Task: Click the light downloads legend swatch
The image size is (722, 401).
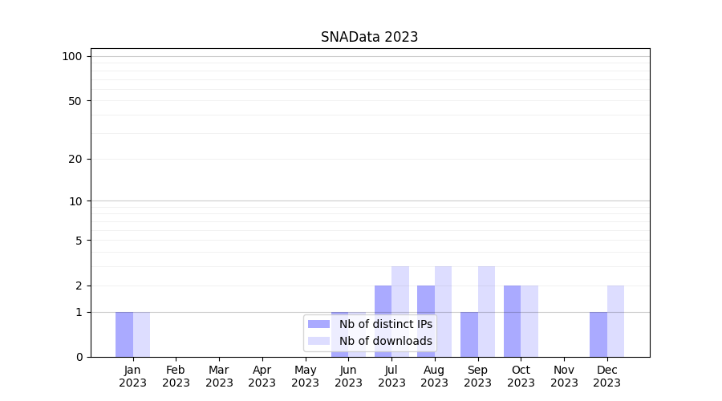Action: pos(318,341)
